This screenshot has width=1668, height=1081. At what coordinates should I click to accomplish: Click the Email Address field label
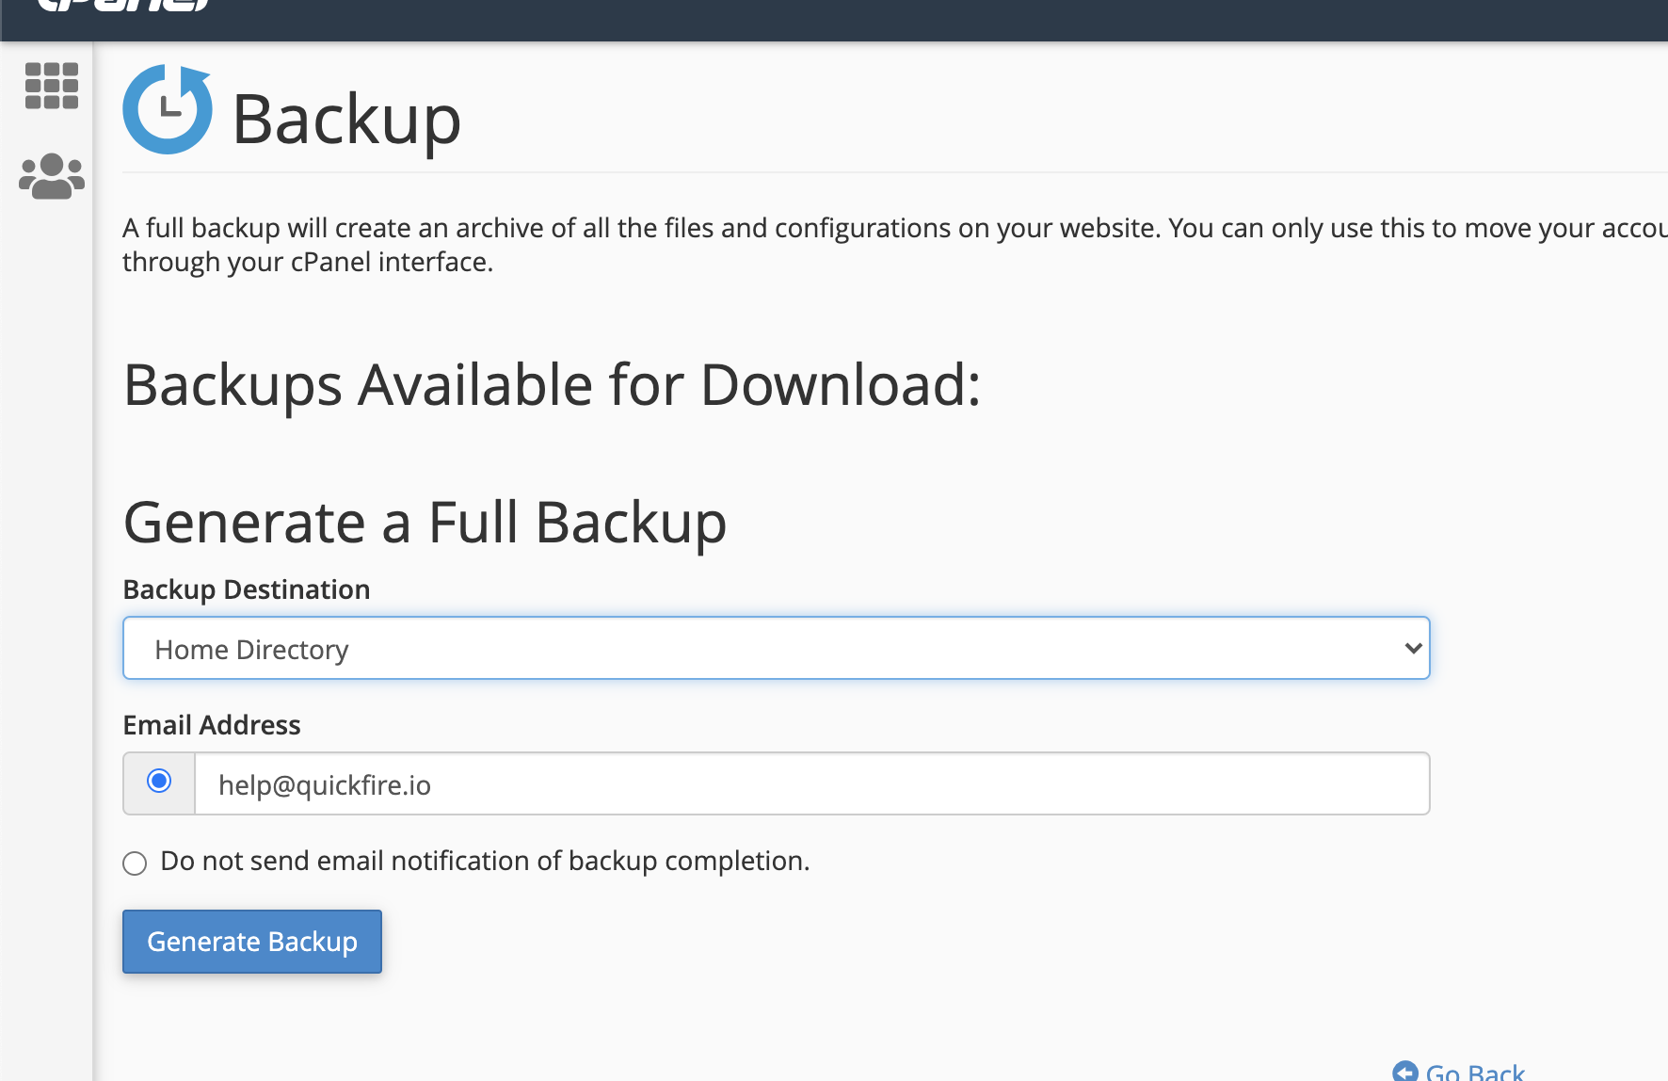[x=212, y=725]
